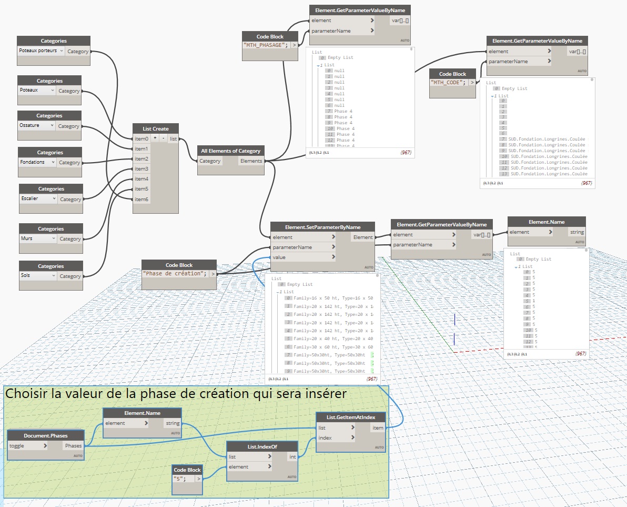627x507 pixels.
Task: Click value input chevron on Element.SetParameterByName
Action: click(x=333, y=257)
